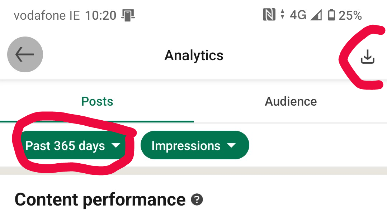Open the Impressions metric dropdown
Screen dimensions: 387x222
click(195, 145)
